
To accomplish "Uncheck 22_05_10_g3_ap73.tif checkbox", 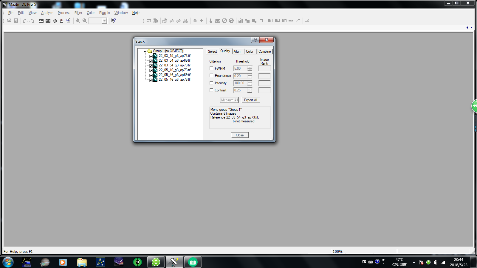I will (x=151, y=70).
